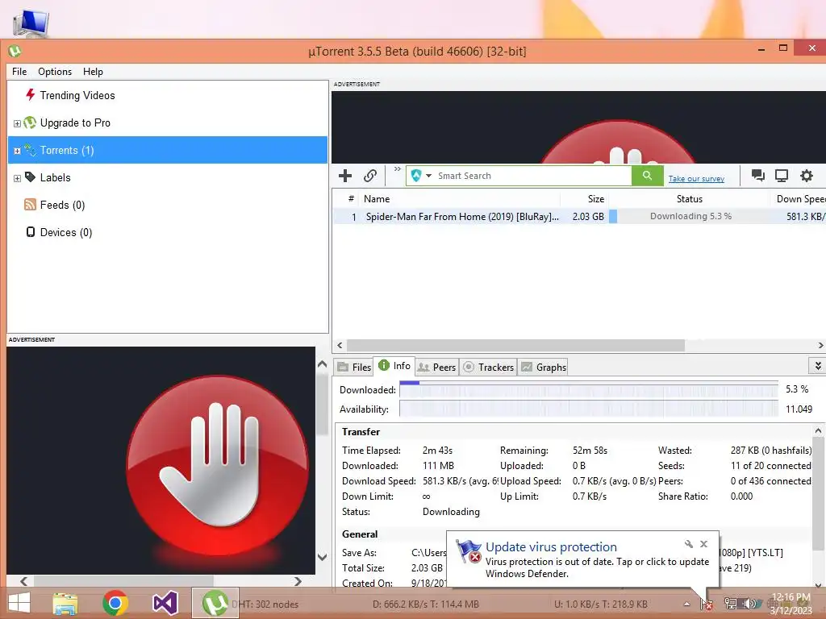Click the network tray icon
826x619 pixels.
click(730, 604)
